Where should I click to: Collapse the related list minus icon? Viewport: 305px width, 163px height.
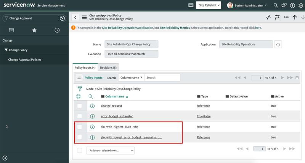297,78
